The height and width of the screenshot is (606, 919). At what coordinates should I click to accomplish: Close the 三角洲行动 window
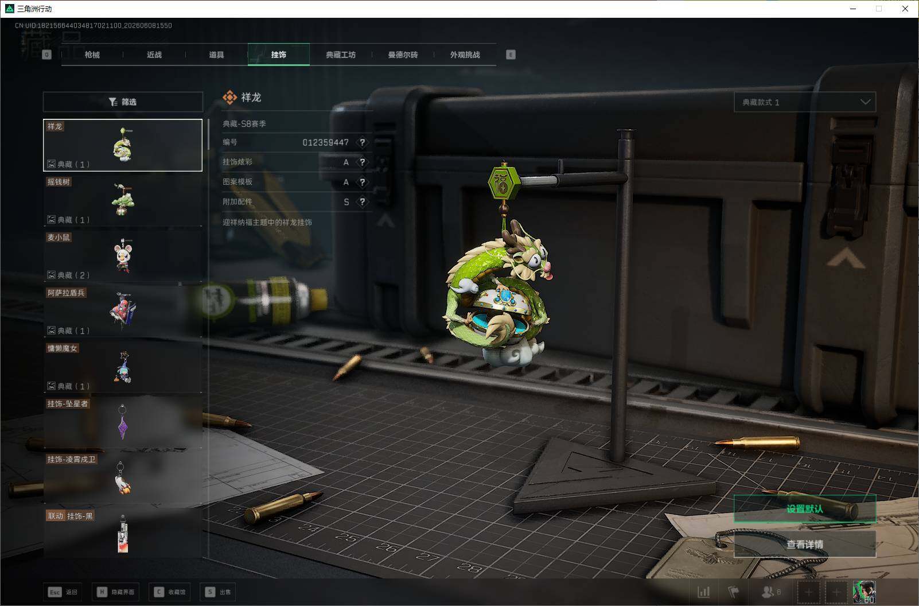[x=905, y=9]
